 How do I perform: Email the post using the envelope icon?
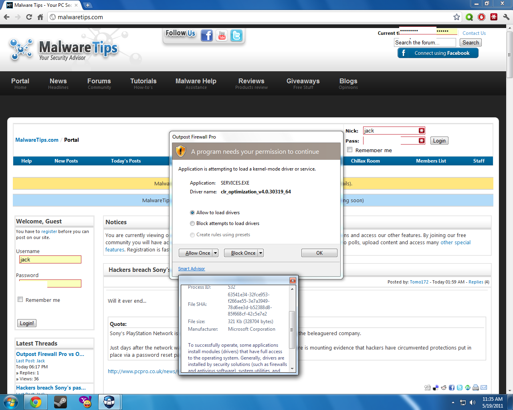484,388
